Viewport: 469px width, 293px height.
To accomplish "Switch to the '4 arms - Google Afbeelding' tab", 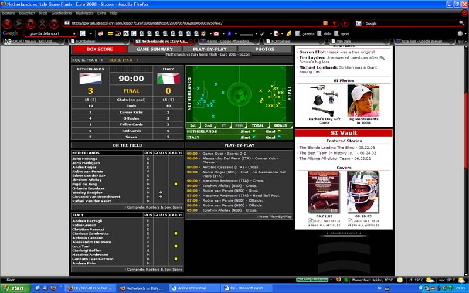I will pyautogui.click(x=229, y=42).
